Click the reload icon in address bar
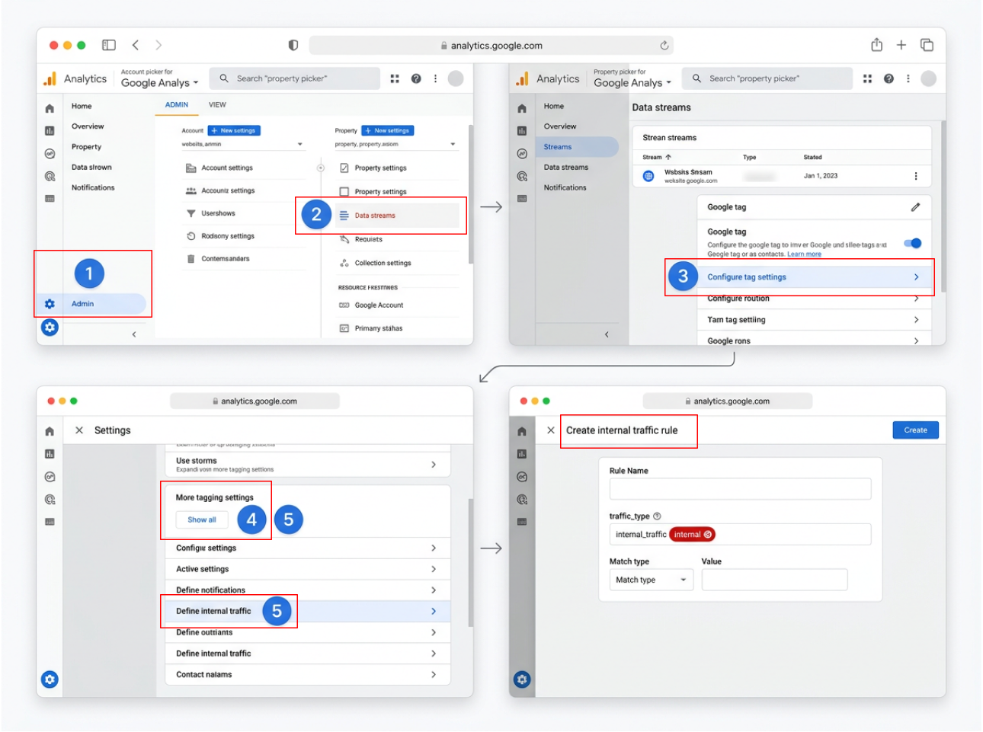 click(x=664, y=45)
